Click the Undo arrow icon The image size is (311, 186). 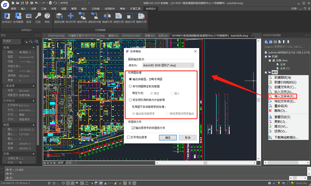click(36, 3)
